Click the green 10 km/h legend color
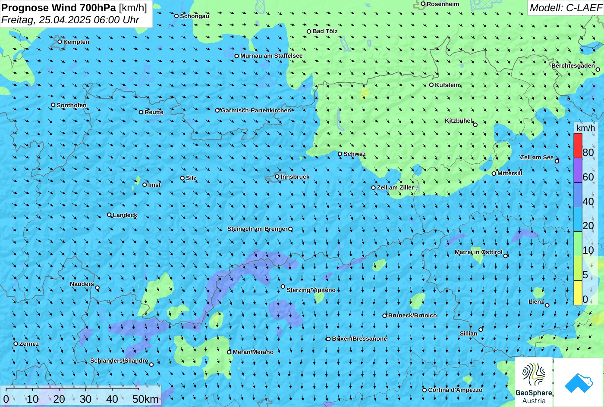 pyautogui.click(x=578, y=244)
